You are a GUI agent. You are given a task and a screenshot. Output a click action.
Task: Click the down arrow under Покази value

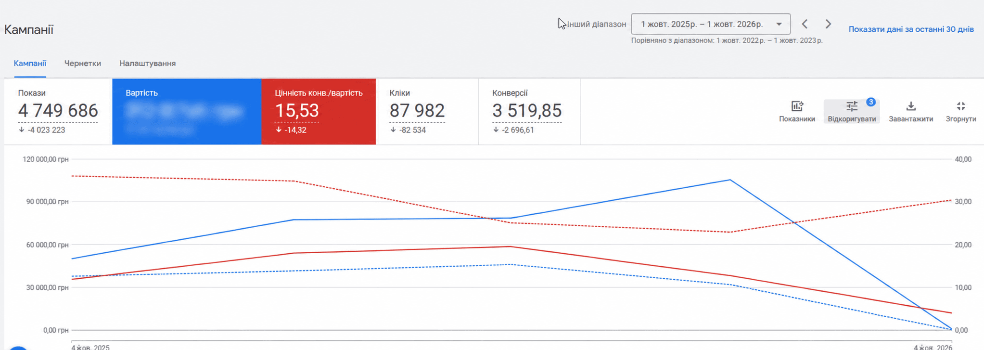[x=22, y=130]
